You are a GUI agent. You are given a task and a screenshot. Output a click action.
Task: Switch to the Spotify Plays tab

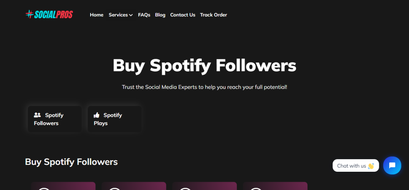point(114,119)
